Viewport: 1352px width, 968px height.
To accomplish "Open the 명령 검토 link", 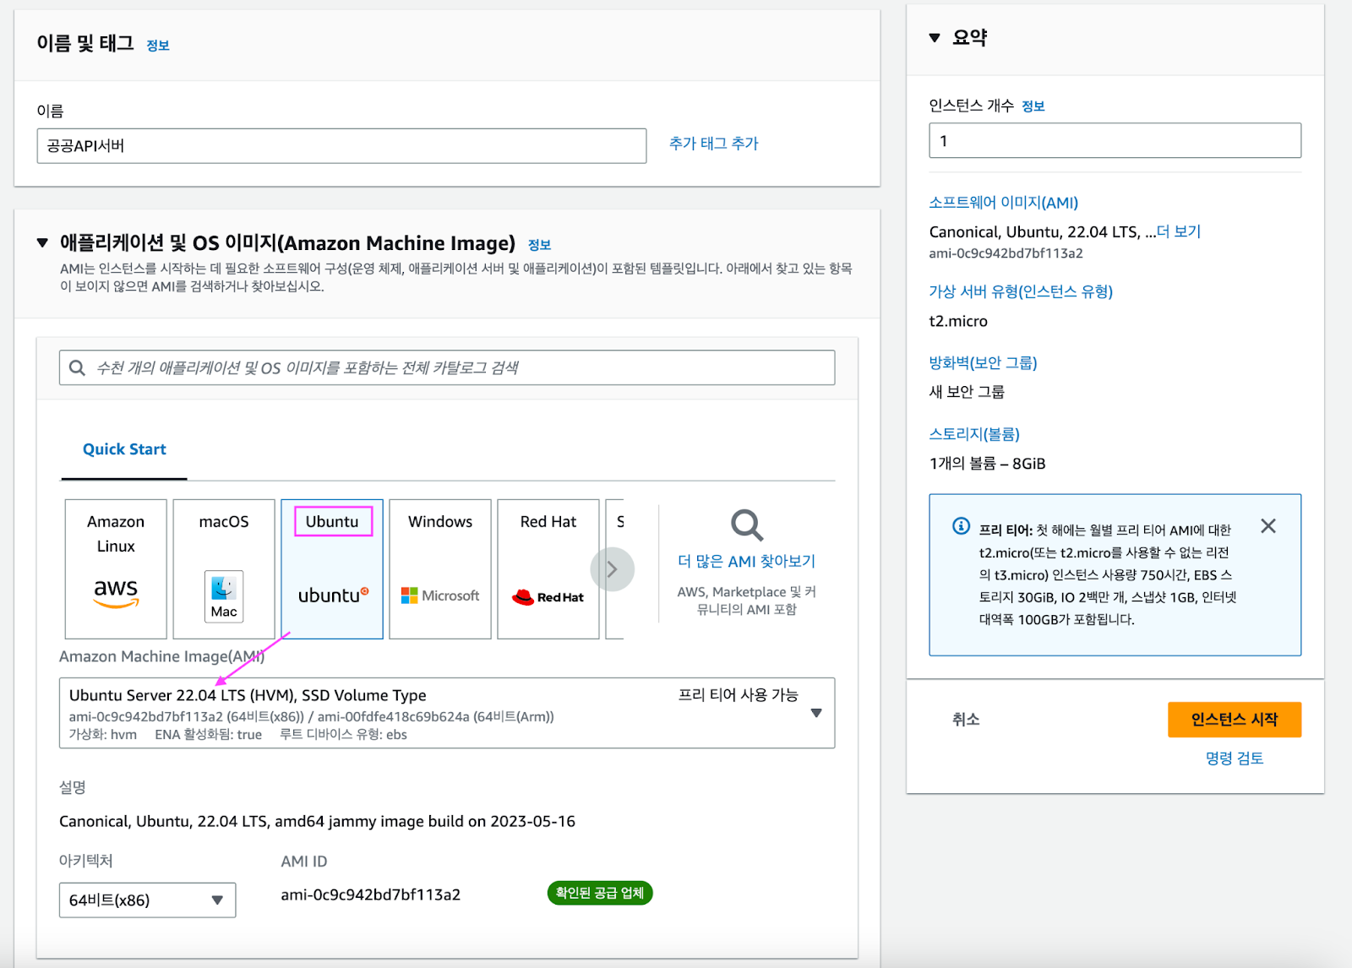I will click(1235, 759).
